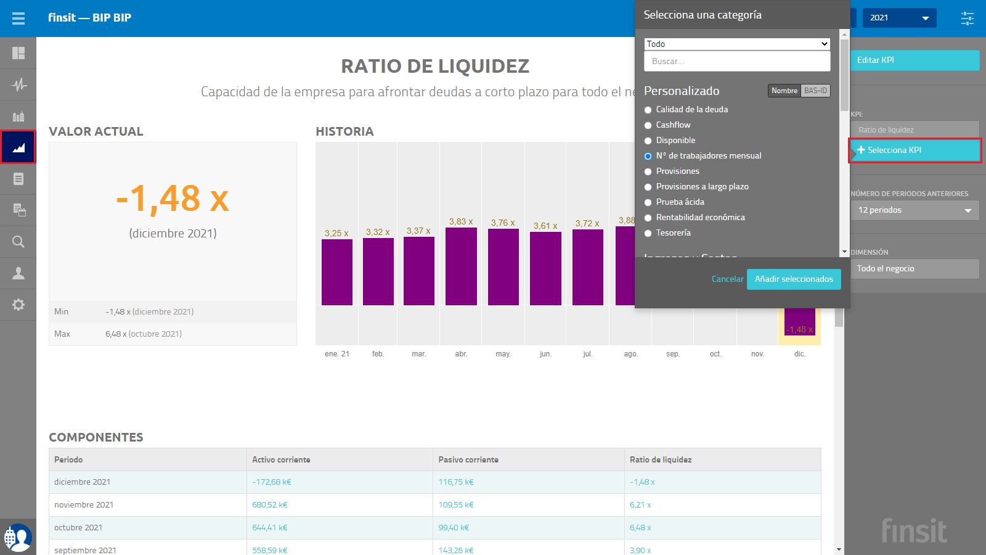Image resolution: width=986 pixels, height=555 pixels.
Task: Open the 2021 year dropdown
Action: pyautogui.click(x=899, y=18)
